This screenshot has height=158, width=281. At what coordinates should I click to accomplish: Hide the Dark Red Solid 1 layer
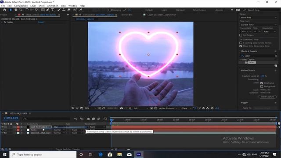tap(3, 127)
